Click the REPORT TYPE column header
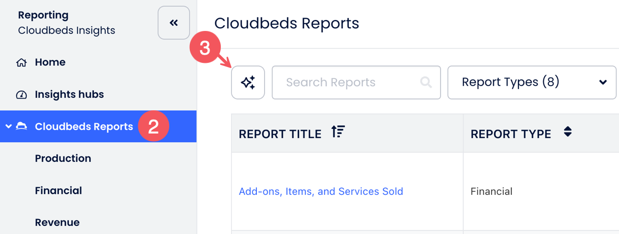The image size is (619, 234). tap(511, 134)
